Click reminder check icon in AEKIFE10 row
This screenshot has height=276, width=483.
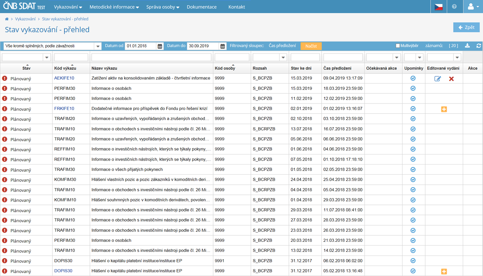(413, 78)
